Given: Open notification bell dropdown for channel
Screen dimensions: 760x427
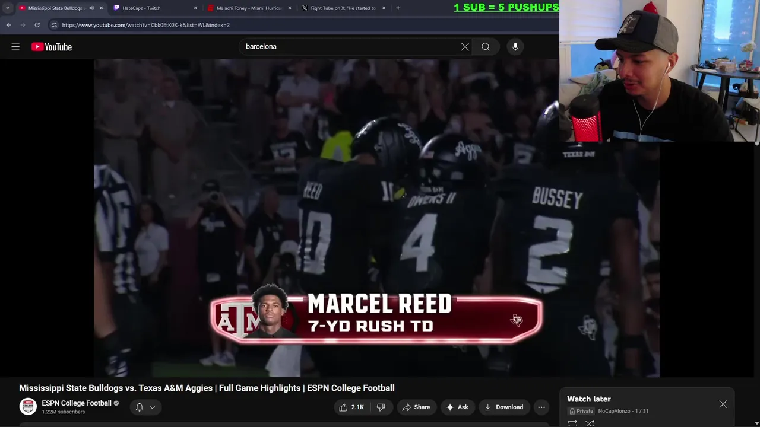Looking at the screenshot, I should pyautogui.click(x=145, y=407).
